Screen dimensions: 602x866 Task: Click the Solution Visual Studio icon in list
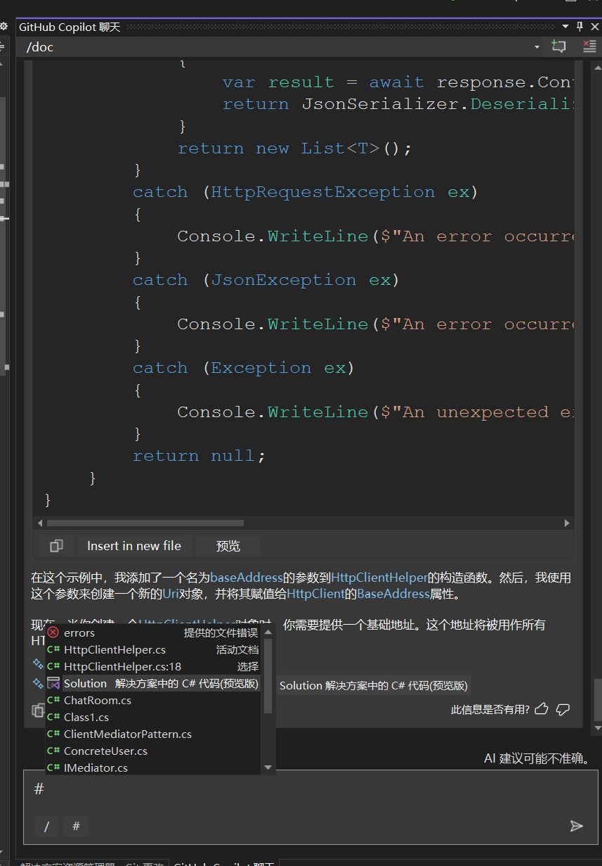tap(53, 684)
